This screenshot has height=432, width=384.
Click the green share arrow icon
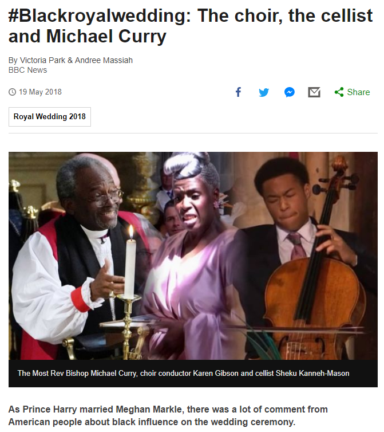pyautogui.click(x=339, y=92)
